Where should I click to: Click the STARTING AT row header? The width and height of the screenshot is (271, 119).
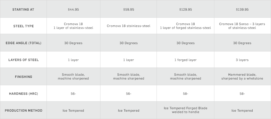click(x=23, y=10)
